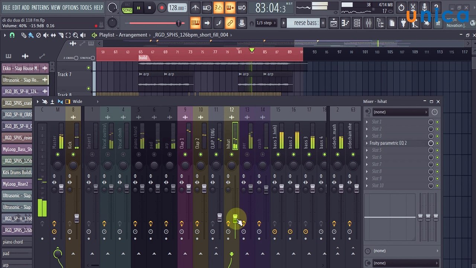The image size is (476, 268).
Task: Open the Mixer window from toolbar
Action: pyautogui.click(x=369, y=23)
